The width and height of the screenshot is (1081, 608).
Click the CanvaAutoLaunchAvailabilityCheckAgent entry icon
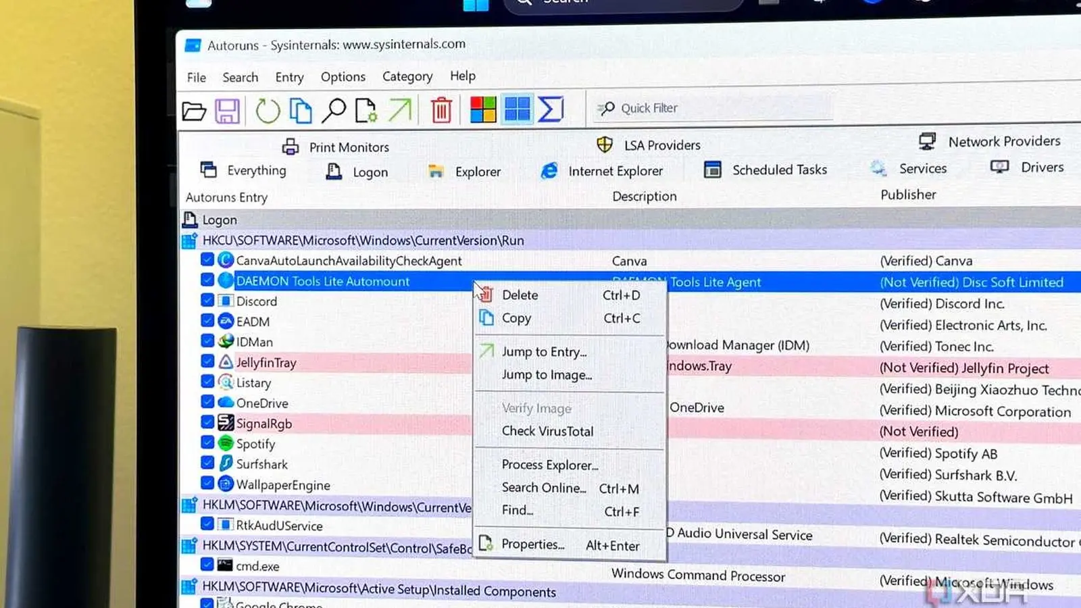(x=226, y=260)
